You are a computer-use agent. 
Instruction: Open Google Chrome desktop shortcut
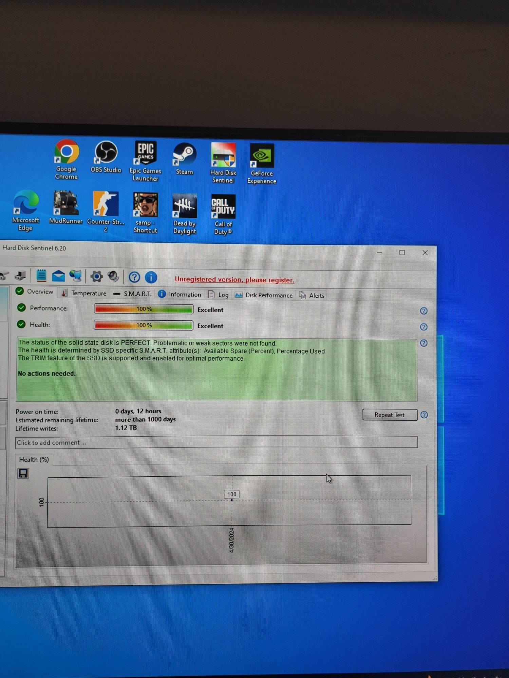[x=67, y=159]
